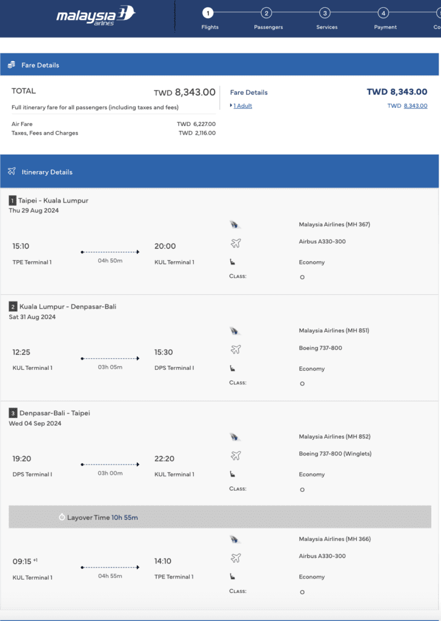The image size is (441, 621).
Task: Go to step 1 Flights
Action: coord(208,18)
